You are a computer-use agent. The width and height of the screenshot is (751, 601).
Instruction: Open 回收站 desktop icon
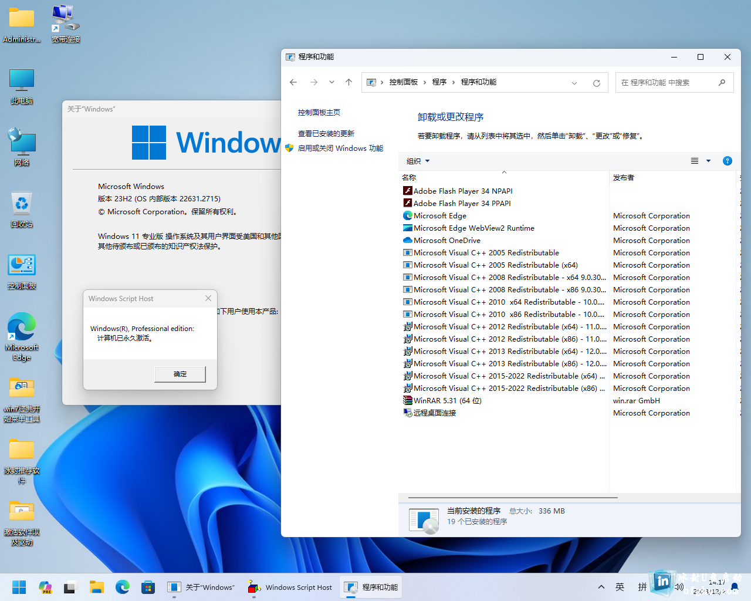[22, 210]
